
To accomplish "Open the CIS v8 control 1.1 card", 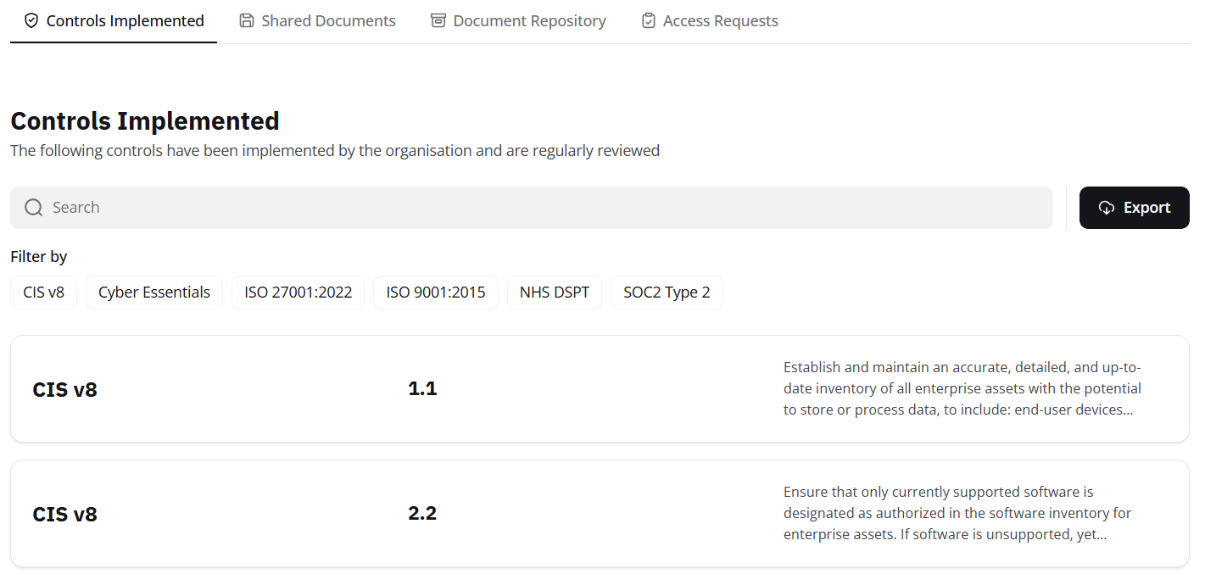I will pos(600,389).
